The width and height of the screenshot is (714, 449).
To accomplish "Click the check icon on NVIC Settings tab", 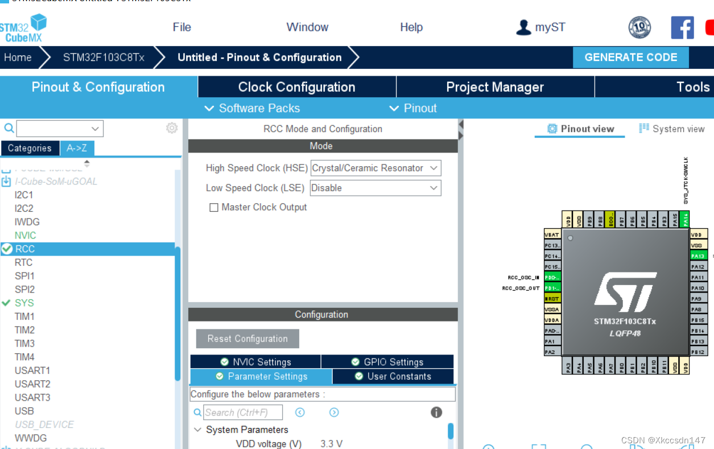I will click(225, 362).
